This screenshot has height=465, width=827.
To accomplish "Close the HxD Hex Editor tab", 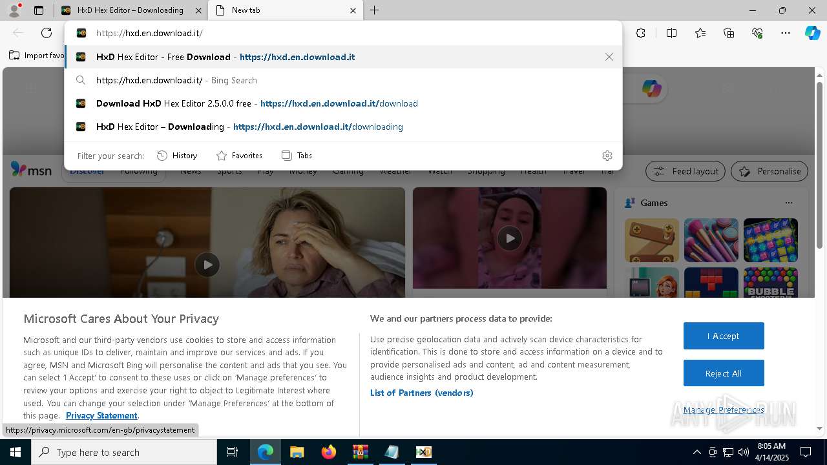I will point(199,10).
